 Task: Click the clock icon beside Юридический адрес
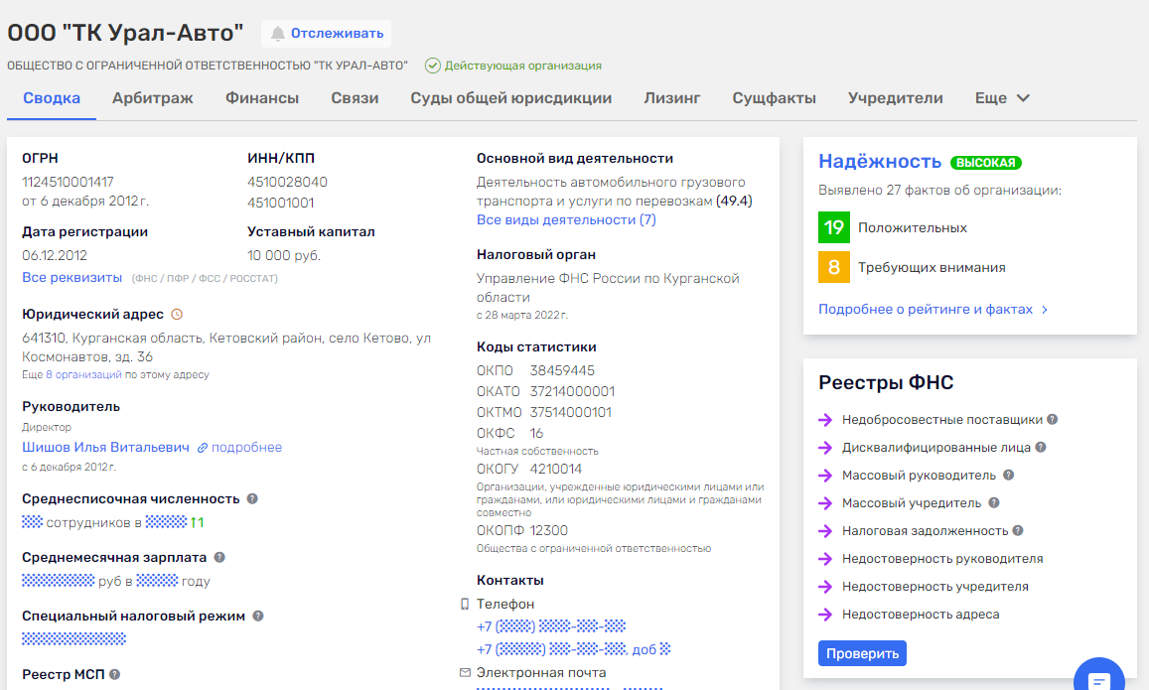pos(177,315)
